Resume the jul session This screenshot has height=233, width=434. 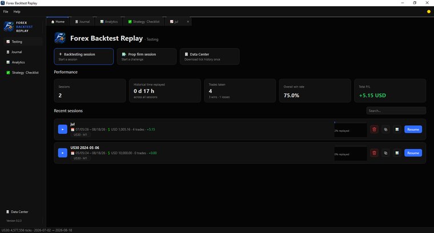(413, 129)
